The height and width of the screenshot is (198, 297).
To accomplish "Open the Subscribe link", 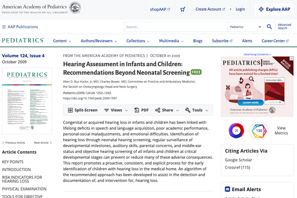I will (x=222, y=41).
